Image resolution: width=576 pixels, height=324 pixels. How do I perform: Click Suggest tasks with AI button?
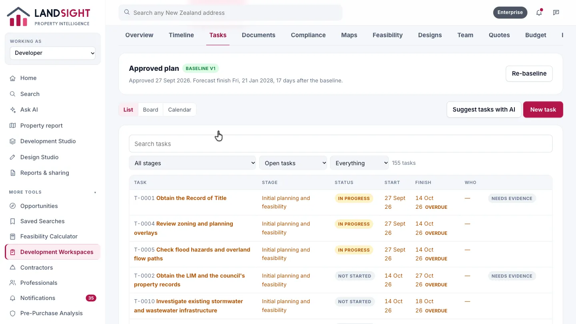[x=484, y=110]
